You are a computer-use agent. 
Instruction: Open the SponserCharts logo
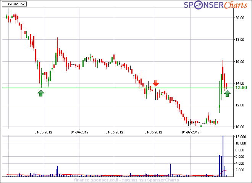[215, 5]
